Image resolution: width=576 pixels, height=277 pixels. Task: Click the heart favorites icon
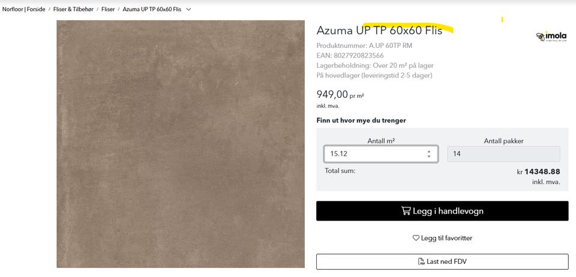[416, 238]
